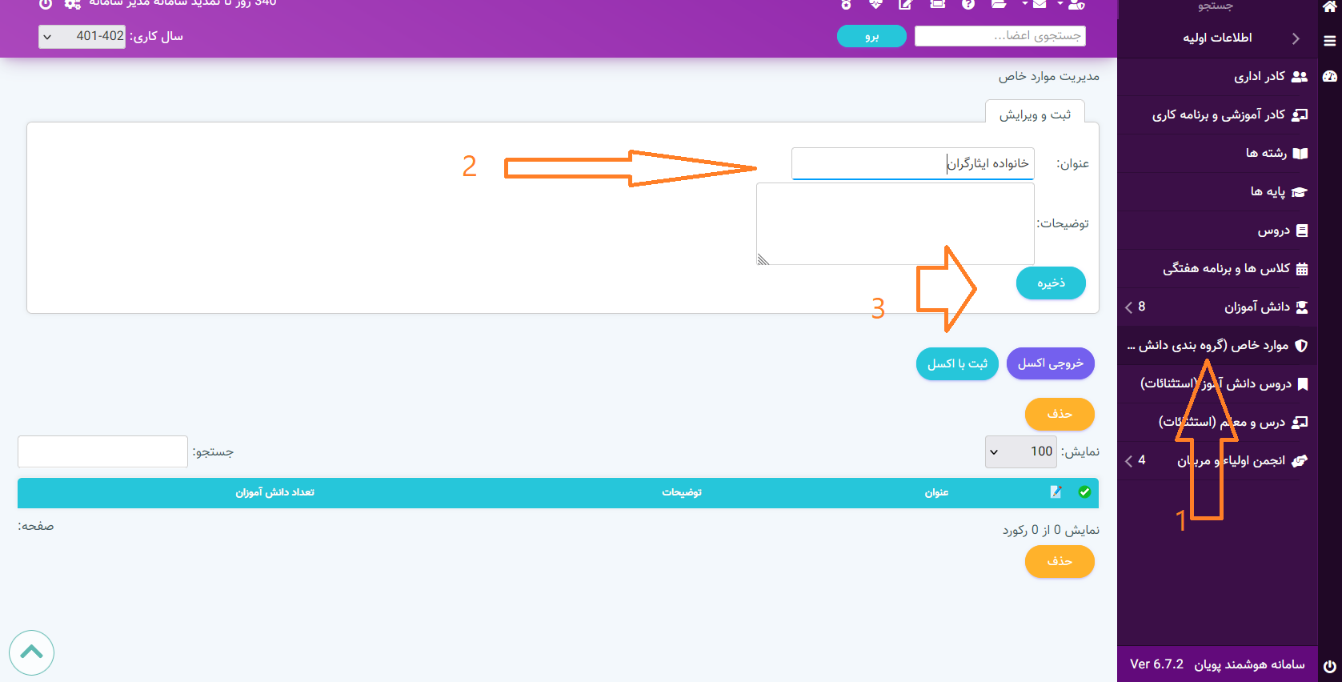Click the نمایش 0 از 0 رکورد text

click(x=1051, y=530)
